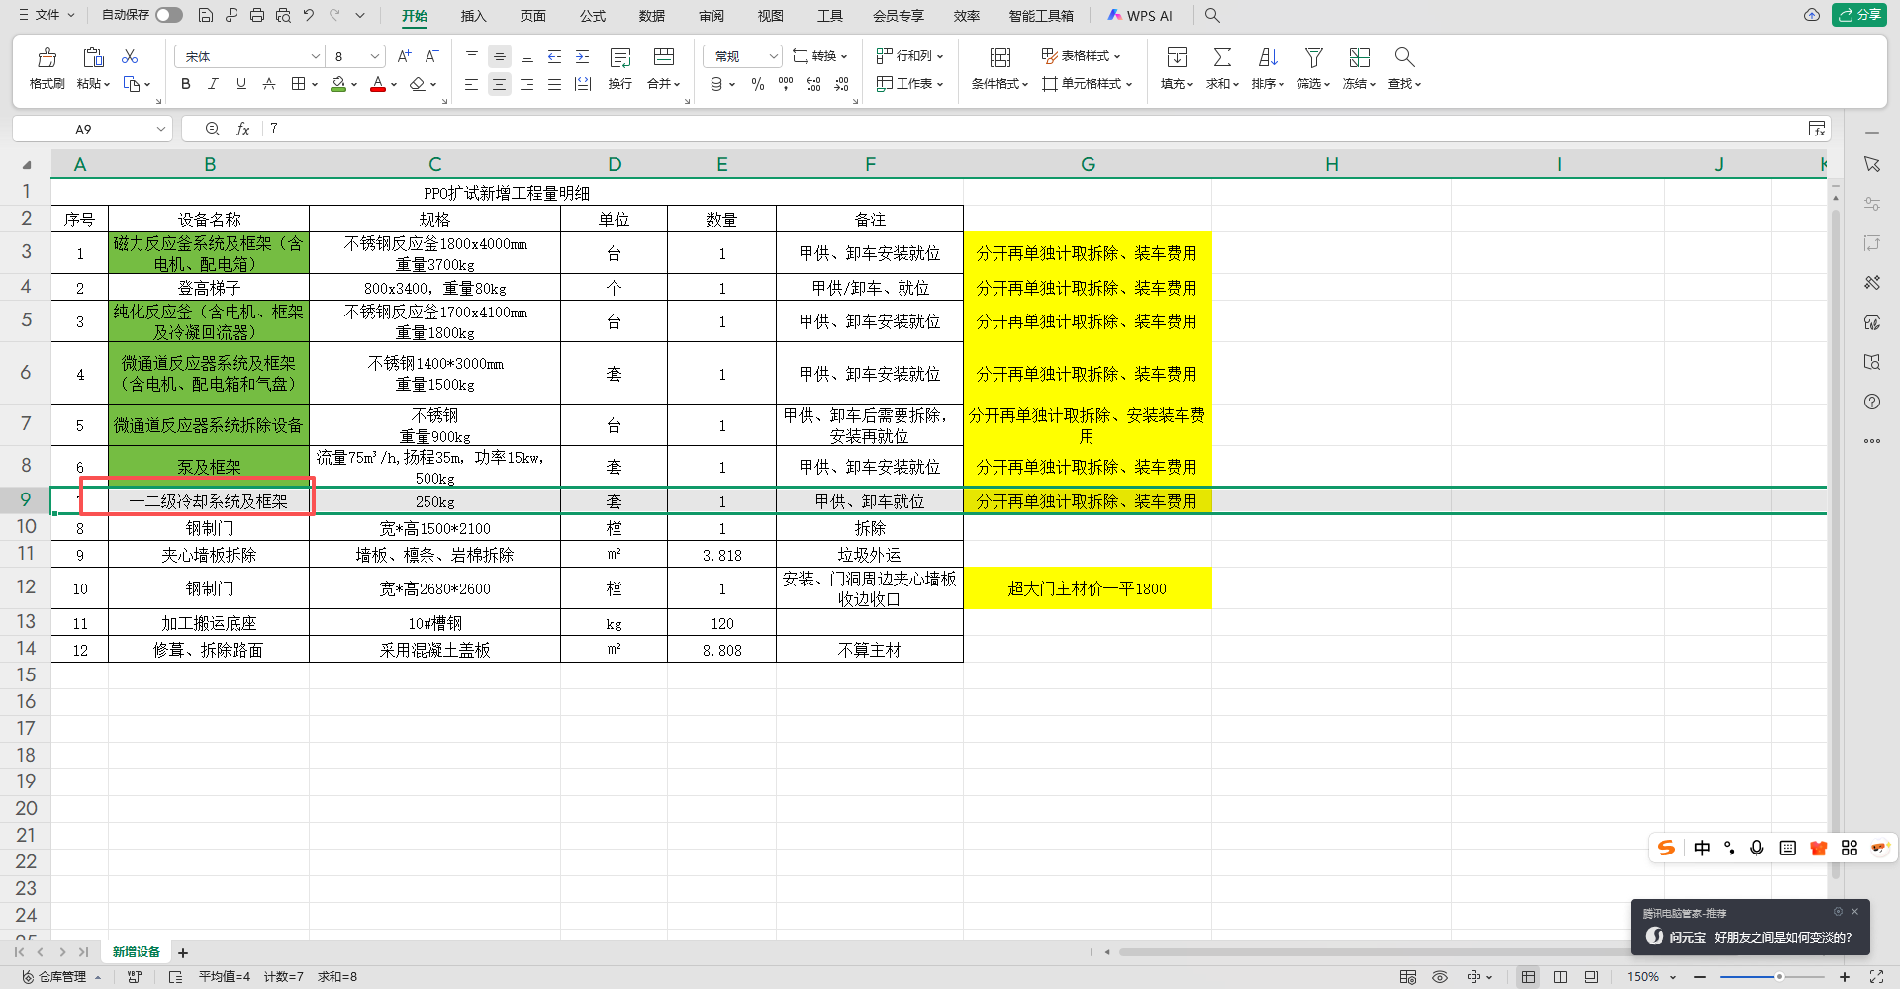
Task: Switch to normal view in the status bar
Action: pos(1528,977)
